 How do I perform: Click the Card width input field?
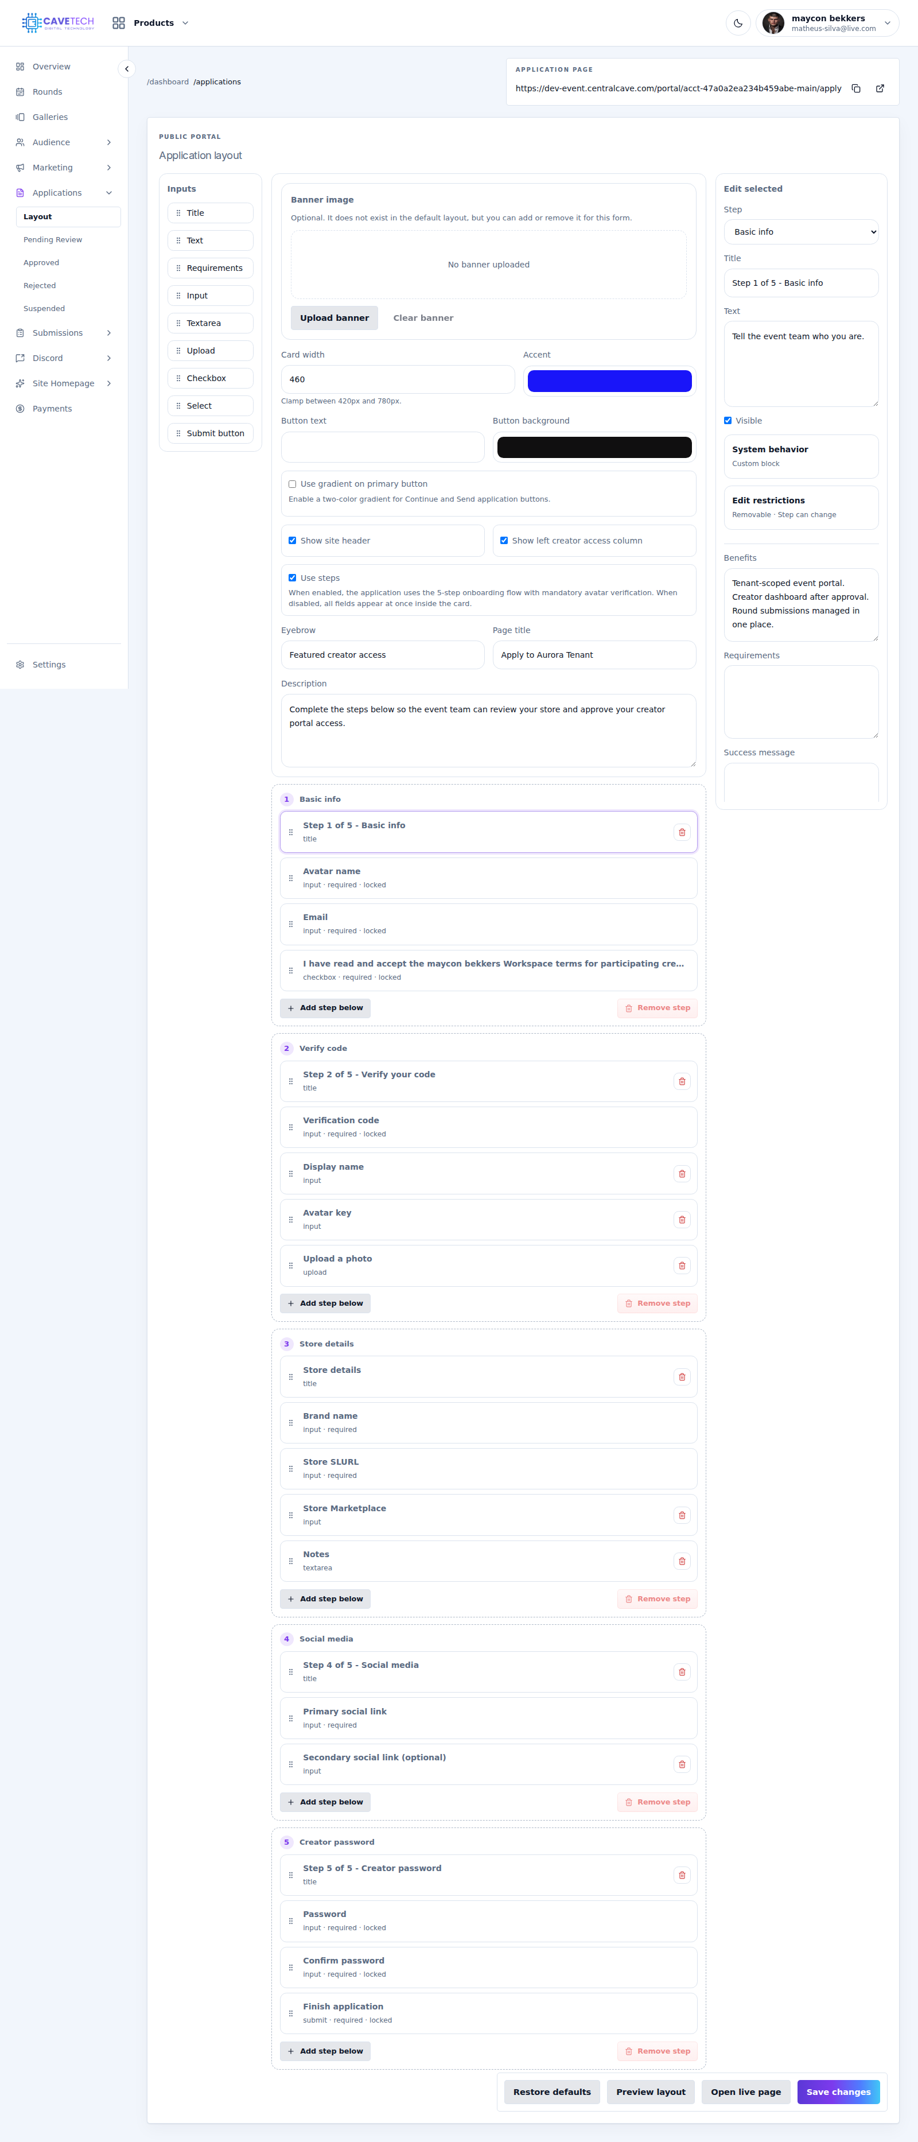pyautogui.click(x=398, y=379)
